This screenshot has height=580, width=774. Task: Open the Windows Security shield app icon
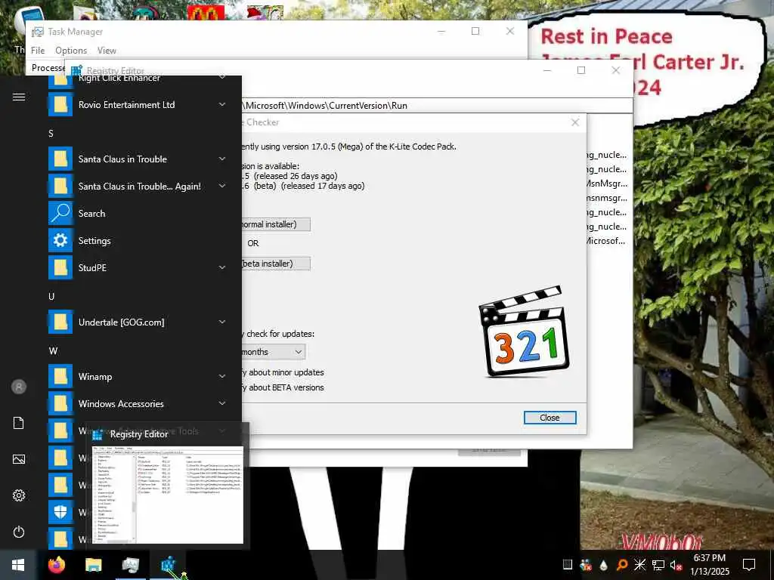pos(60,512)
